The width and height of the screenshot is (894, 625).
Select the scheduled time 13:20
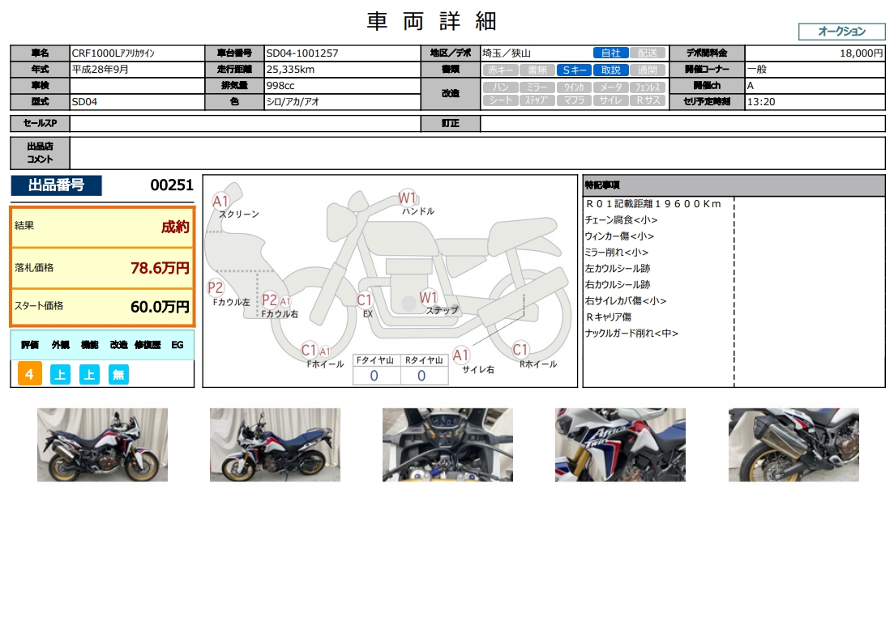(x=761, y=101)
